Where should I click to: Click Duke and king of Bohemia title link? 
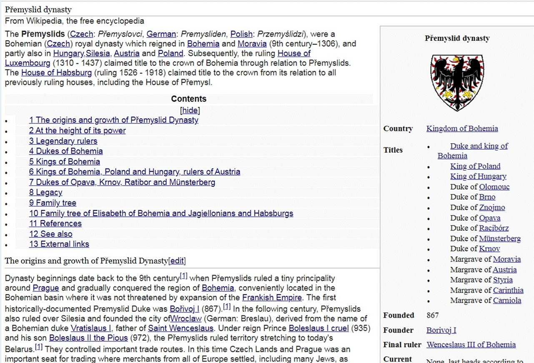[479, 146]
